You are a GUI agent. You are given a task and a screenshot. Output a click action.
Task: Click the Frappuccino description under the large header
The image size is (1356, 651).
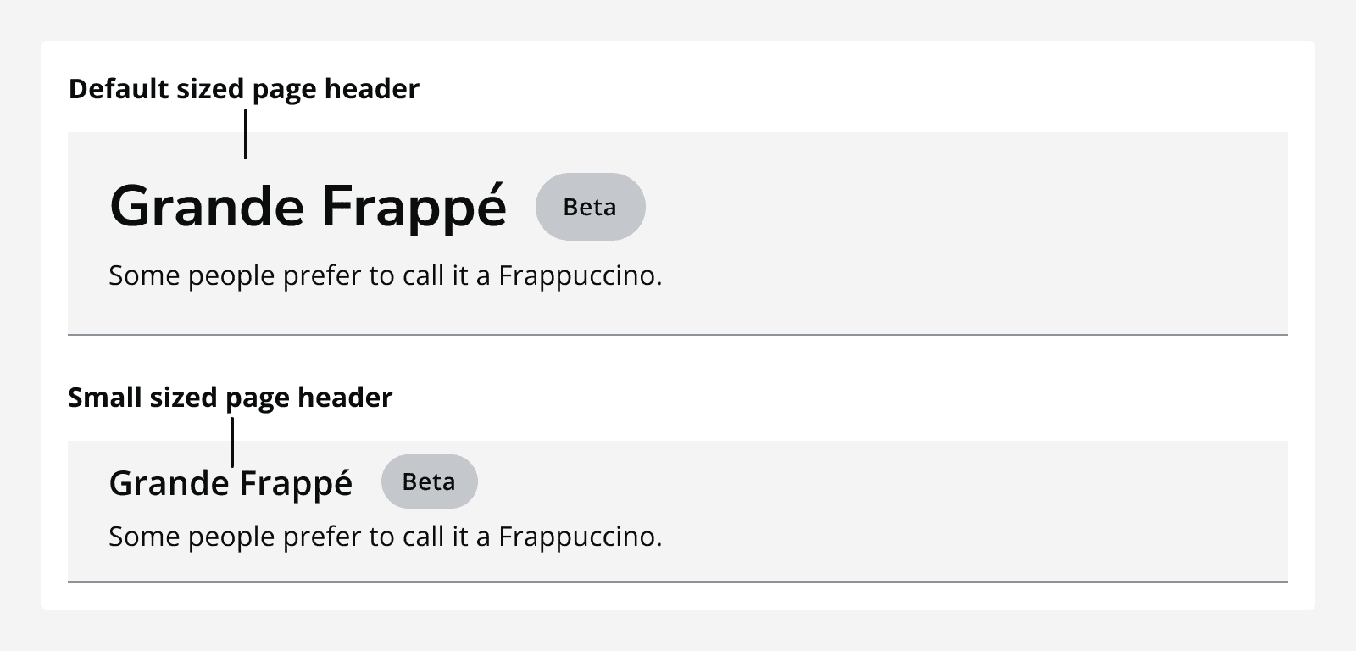coord(385,275)
